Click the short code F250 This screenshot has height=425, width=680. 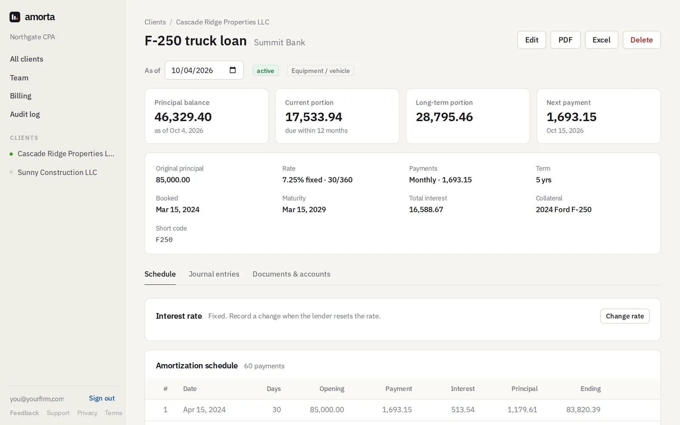coord(164,240)
